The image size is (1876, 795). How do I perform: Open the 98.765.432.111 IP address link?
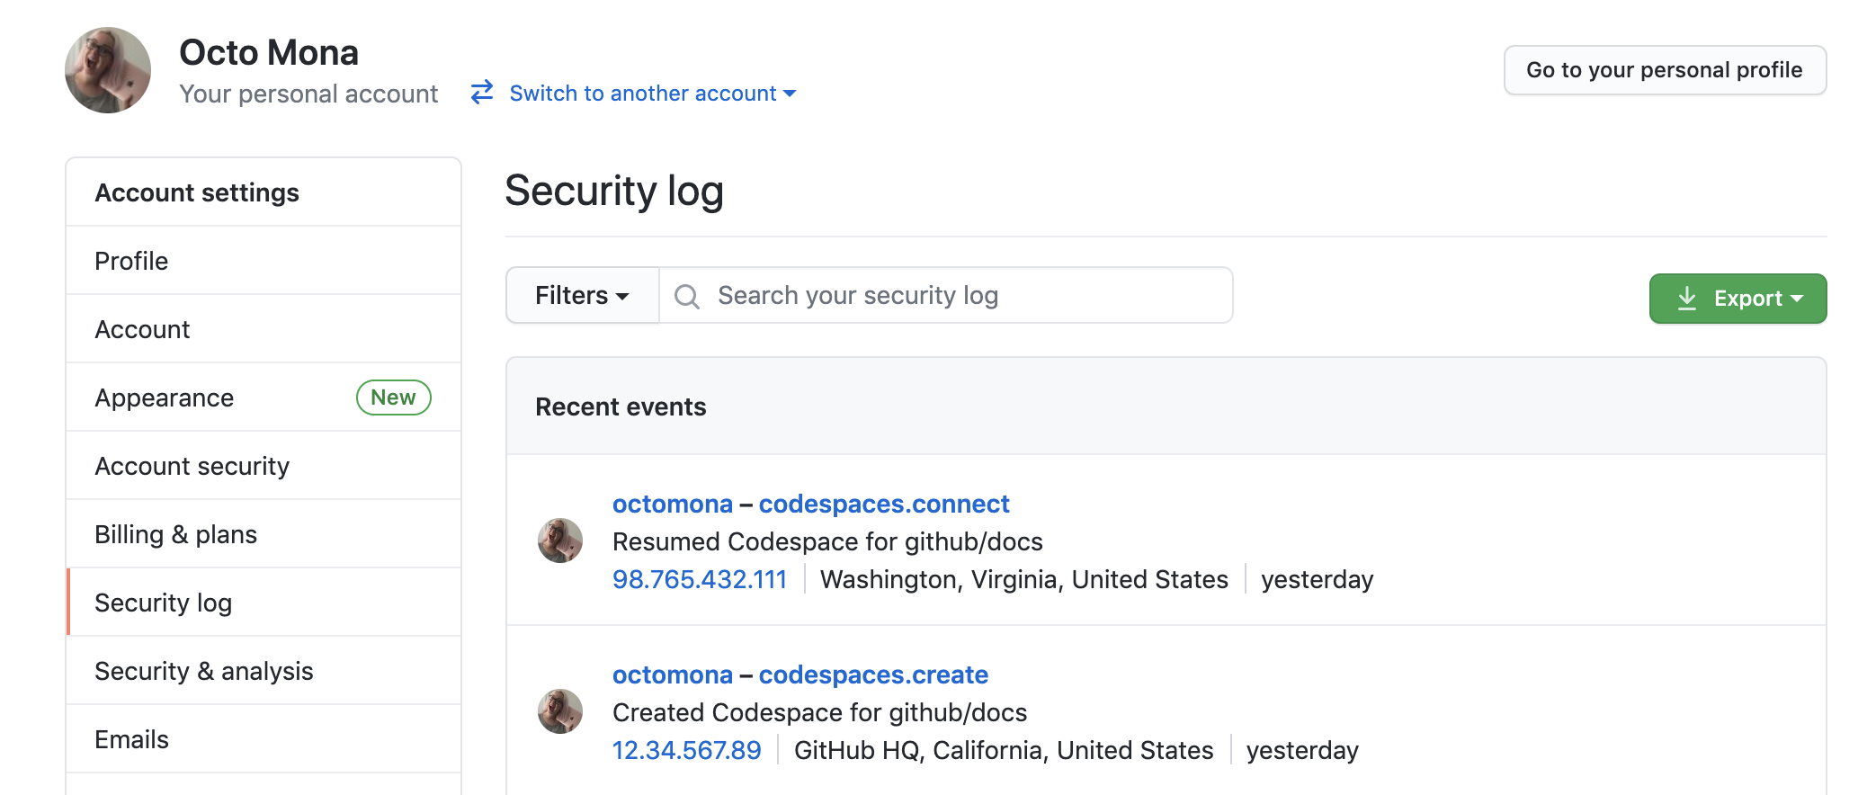[701, 579]
